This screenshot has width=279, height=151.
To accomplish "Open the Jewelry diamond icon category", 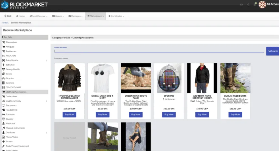I will (x=3, y=119).
